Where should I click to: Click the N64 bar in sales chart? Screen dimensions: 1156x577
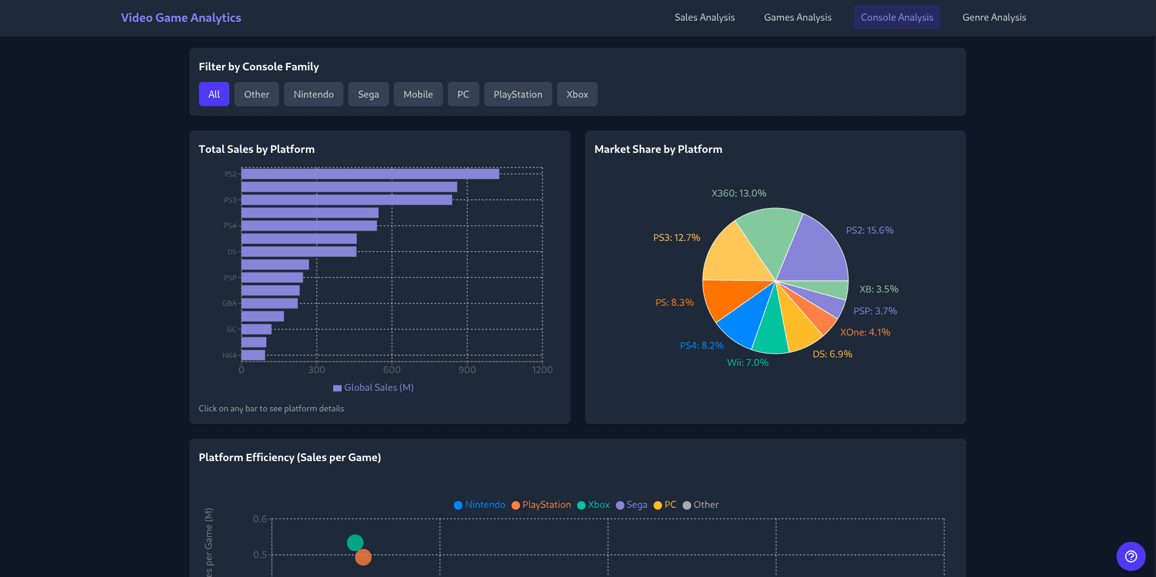(253, 356)
